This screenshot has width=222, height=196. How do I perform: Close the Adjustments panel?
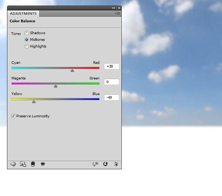click(x=119, y=8)
